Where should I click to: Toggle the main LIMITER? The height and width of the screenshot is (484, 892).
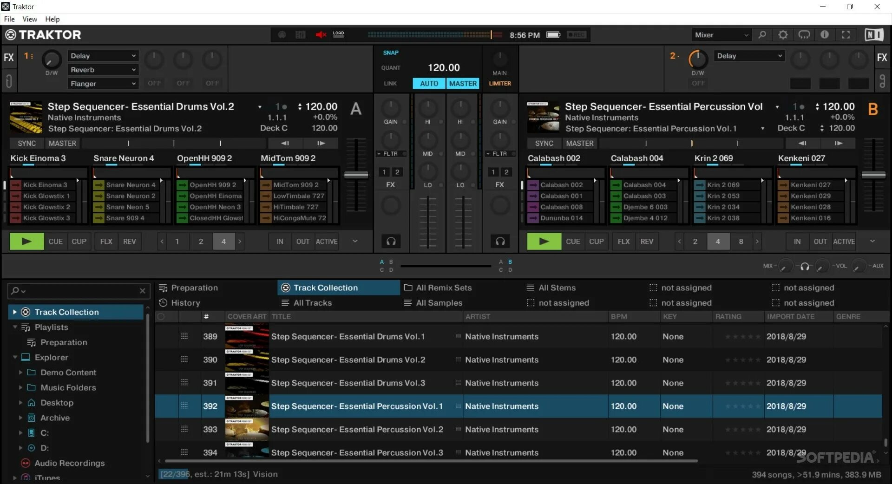click(500, 84)
